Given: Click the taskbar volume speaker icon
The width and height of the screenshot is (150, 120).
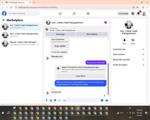Looking at the screenshot, I should (130, 117).
